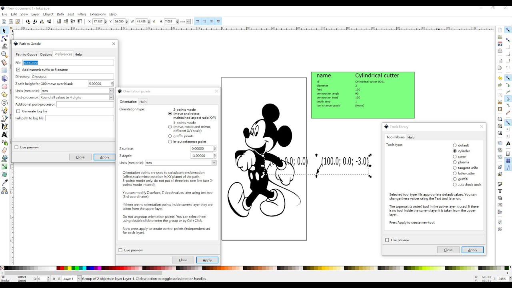Click Close in Orientation points dialog
This screenshot has width=512, height=288.
[183, 260]
